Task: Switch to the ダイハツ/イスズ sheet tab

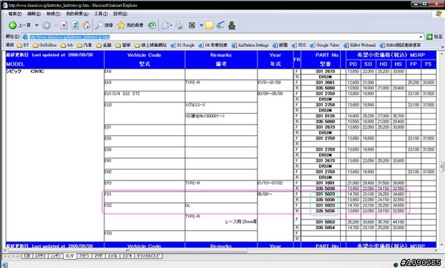Action: (148, 256)
